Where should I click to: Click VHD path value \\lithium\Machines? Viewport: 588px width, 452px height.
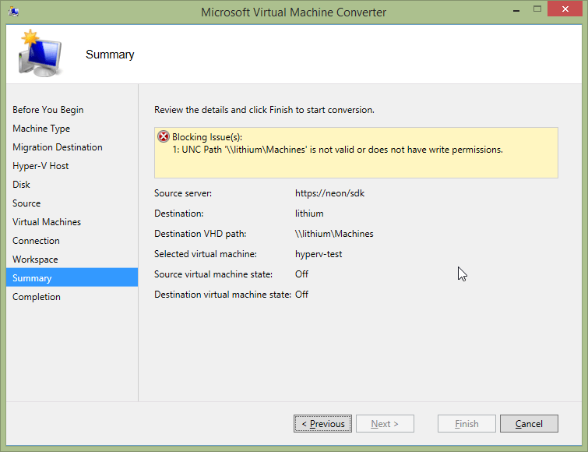tap(334, 234)
